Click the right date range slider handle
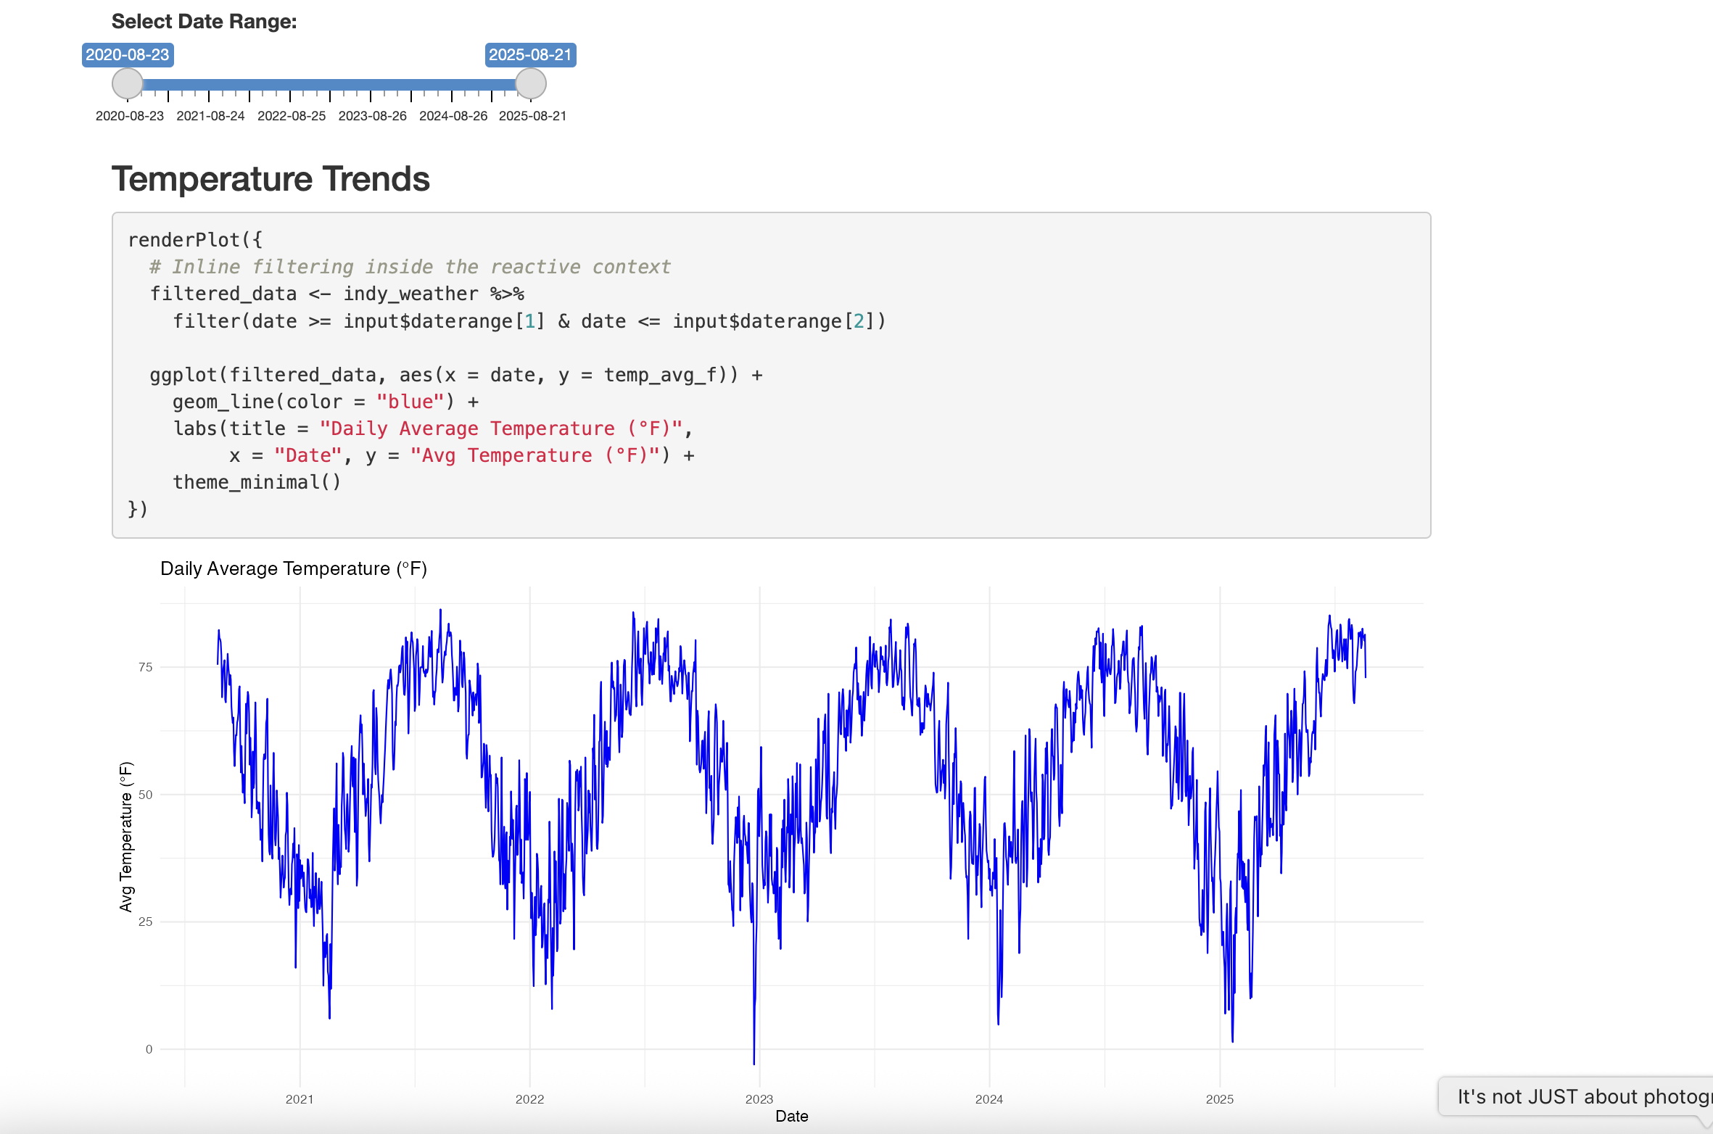 530,84
